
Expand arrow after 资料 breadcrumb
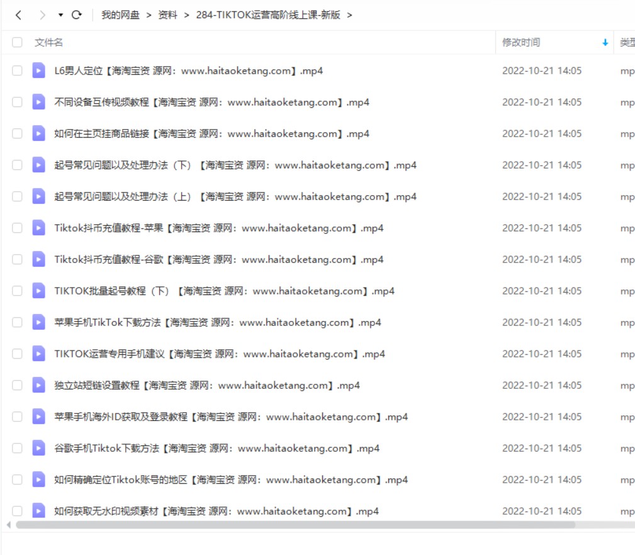tap(187, 15)
